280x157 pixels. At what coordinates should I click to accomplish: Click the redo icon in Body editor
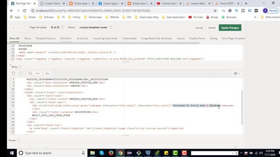(x=21, y=73)
